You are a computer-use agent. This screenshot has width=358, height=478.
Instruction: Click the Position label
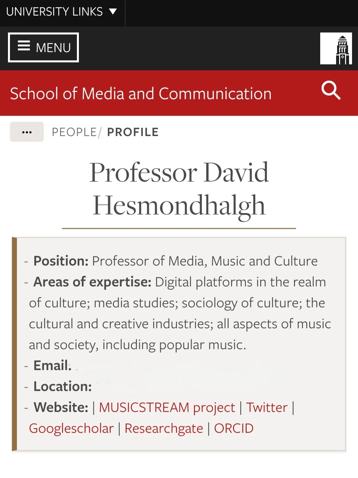(61, 261)
